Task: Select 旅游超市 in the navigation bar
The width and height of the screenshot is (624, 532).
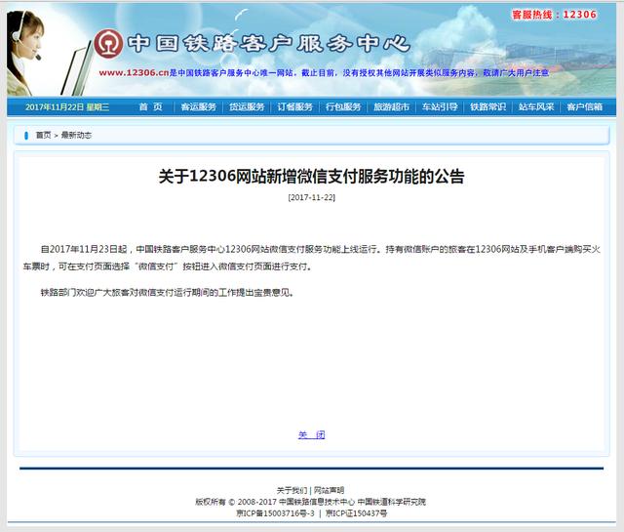Action: coord(392,106)
